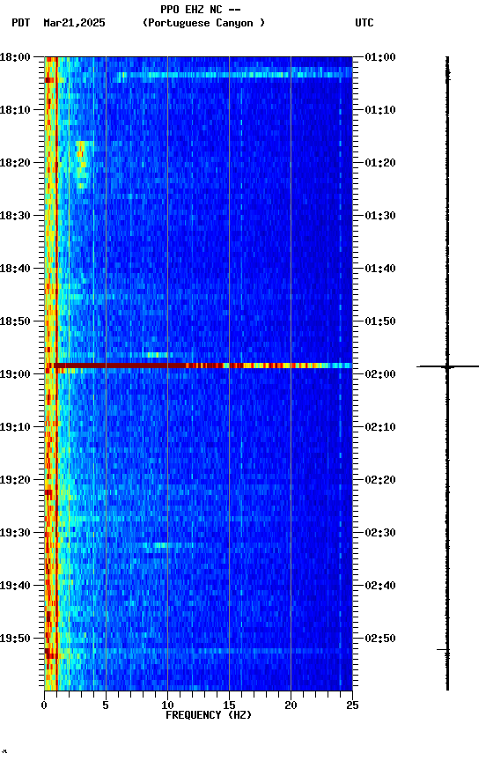Click the "18:20" PDT time label
This screenshot has width=486, height=761.
pos(15,163)
